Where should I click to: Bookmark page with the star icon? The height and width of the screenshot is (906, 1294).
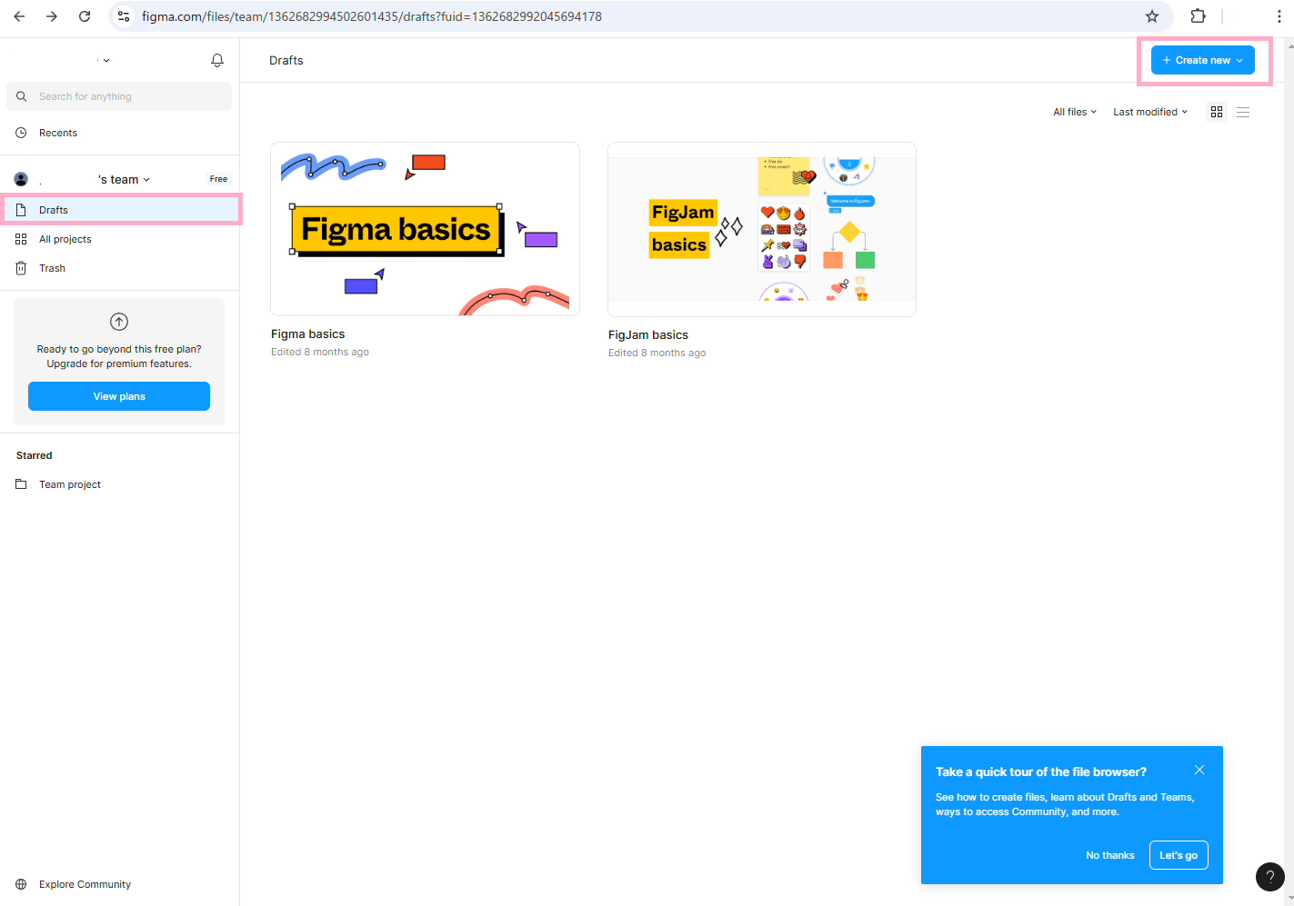[x=1152, y=16]
